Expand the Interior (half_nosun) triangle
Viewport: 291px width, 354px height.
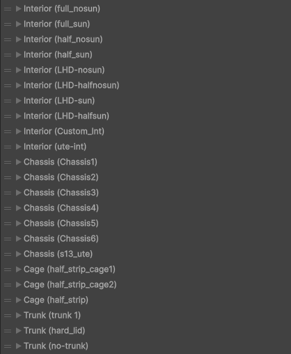[x=19, y=39]
